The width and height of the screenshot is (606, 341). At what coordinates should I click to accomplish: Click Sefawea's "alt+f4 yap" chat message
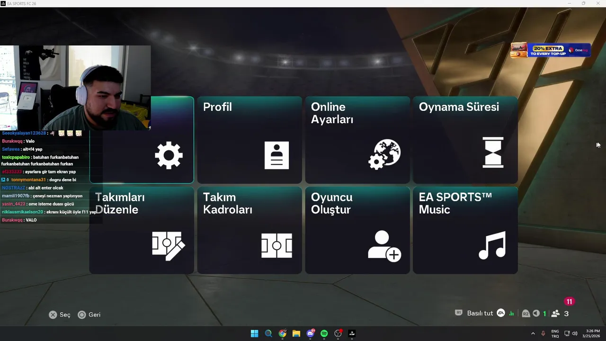click(x=22, y=149)
